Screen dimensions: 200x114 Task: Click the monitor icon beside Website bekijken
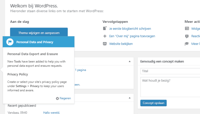(105, 44)
